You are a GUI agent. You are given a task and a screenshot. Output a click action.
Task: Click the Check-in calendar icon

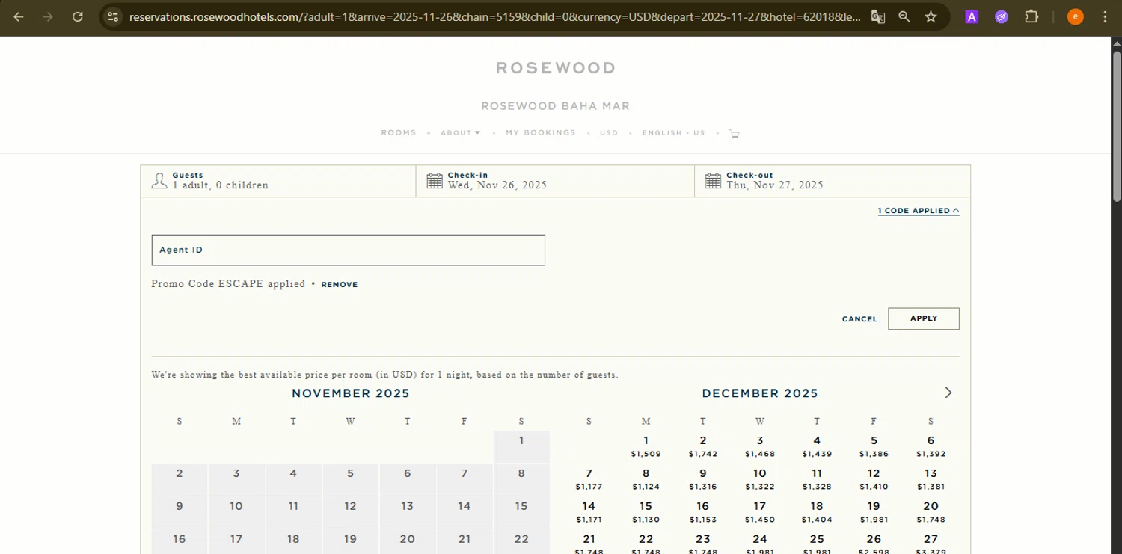[435, 181]
